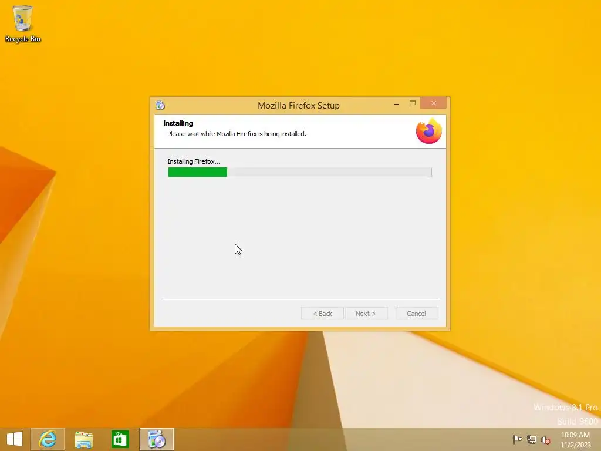Open the Windows Start button
601x451 pixels.
tap(15, 439)
